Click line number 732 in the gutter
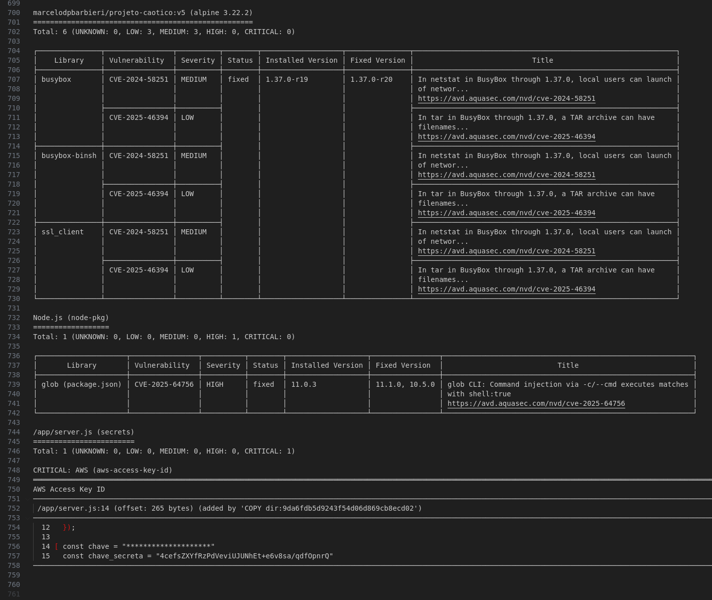The width and height of the screenshot is (712, 600). click(14, 318)
